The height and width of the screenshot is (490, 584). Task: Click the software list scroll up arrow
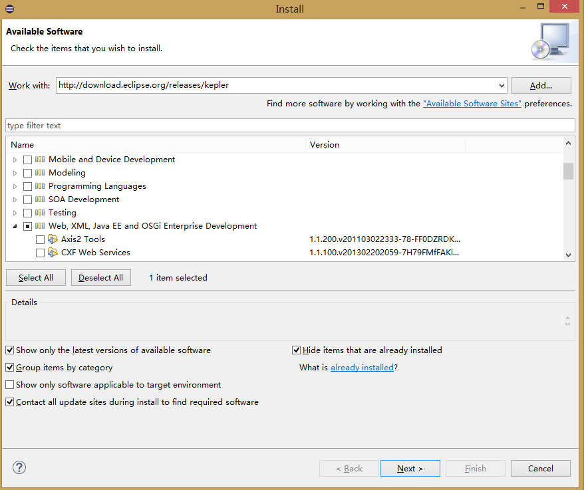pos(568,143)
